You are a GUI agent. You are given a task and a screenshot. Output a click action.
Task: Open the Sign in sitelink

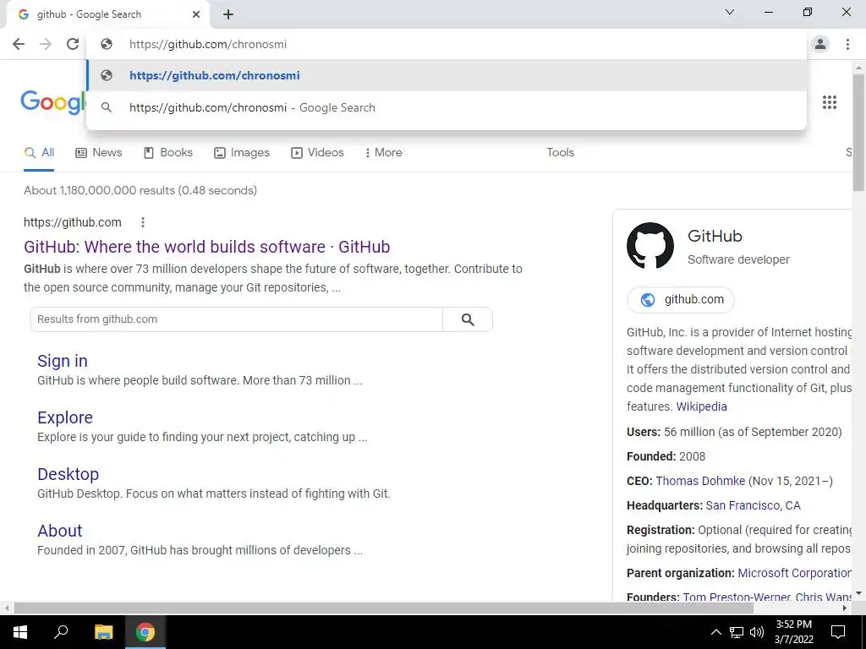[63, 361]
